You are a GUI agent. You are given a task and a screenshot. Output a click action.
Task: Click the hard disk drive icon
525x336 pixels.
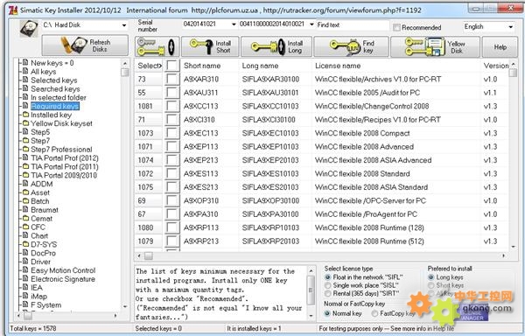[29, 29]
